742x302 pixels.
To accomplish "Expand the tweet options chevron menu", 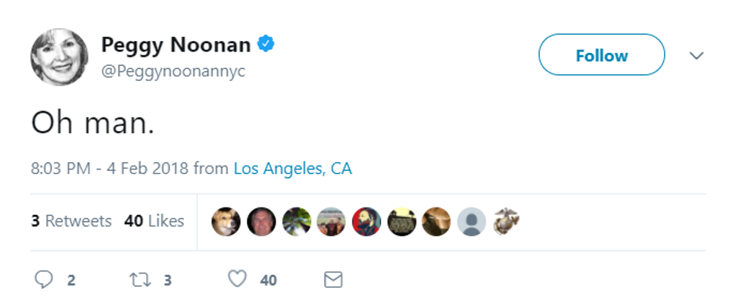I will [x=697, y=55].
